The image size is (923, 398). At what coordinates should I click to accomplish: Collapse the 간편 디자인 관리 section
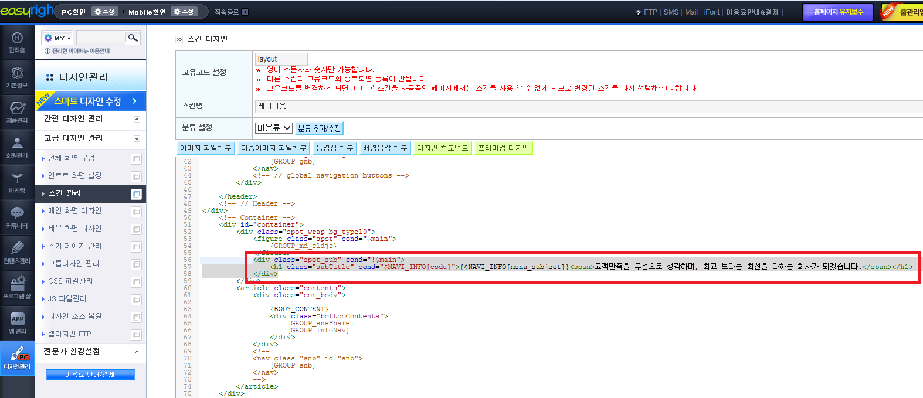click(137, 119)
